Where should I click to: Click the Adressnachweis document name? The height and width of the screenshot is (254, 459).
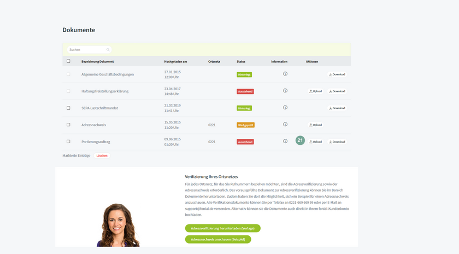[x=93, y=125]
